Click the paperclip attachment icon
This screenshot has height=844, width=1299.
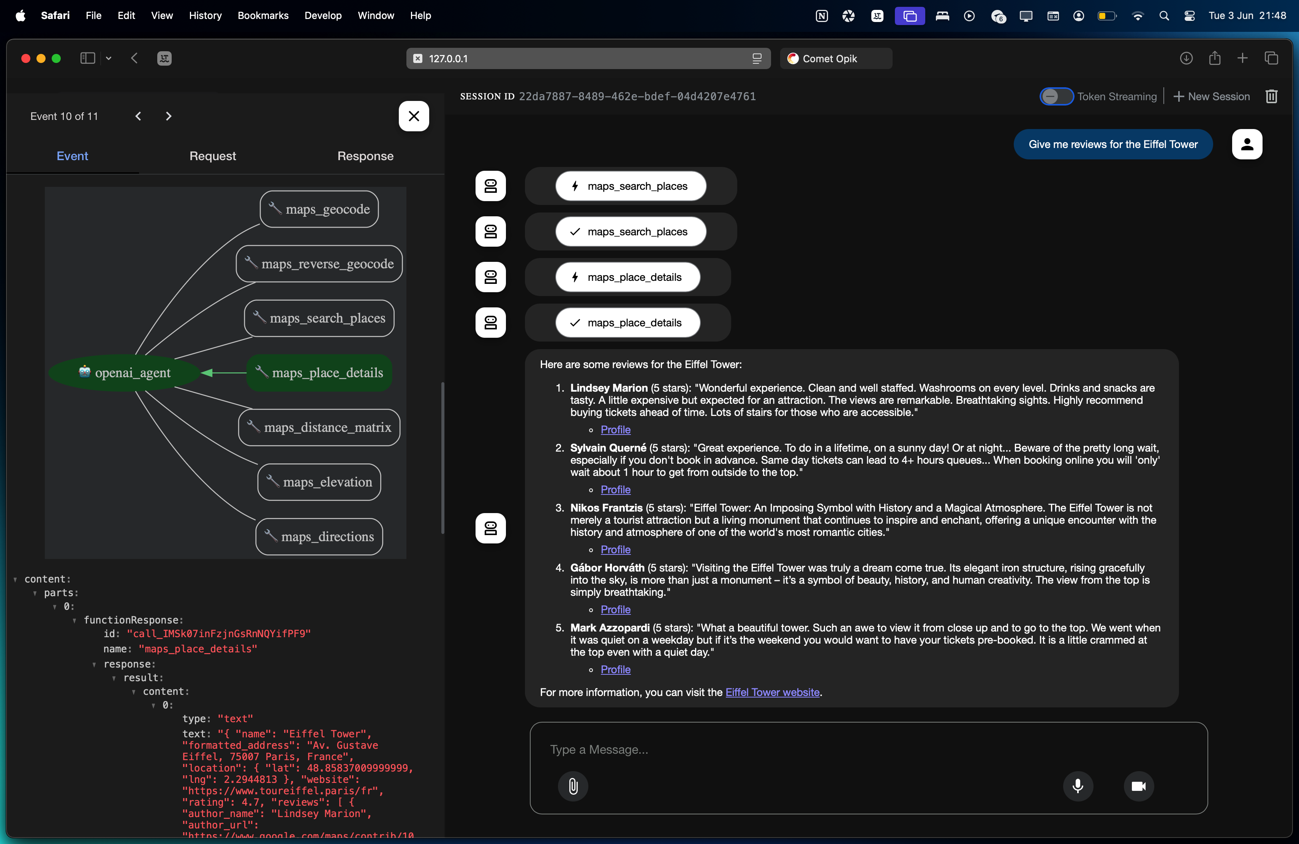(572, 786)
